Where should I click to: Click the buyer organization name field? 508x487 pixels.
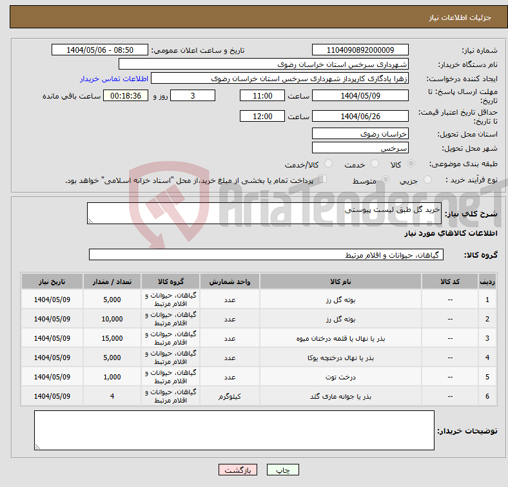(264, 64)
